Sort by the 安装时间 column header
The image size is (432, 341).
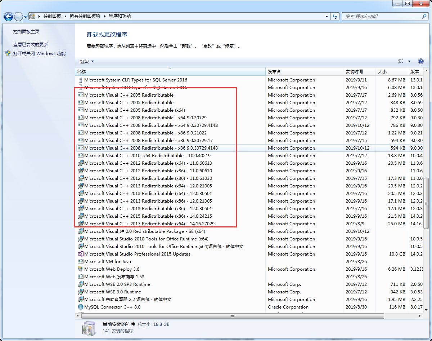point(360,72)
